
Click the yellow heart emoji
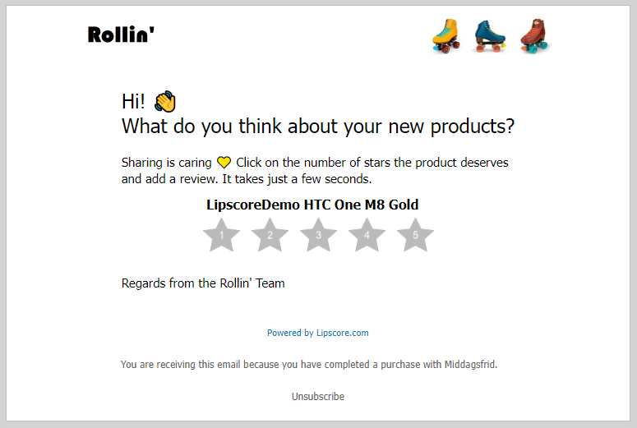tap(224, 163)
